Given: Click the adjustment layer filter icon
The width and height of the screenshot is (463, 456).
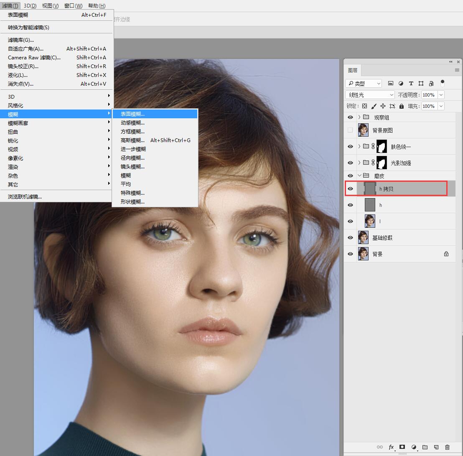Looking at the screenshot, I should tap(401, 83).
